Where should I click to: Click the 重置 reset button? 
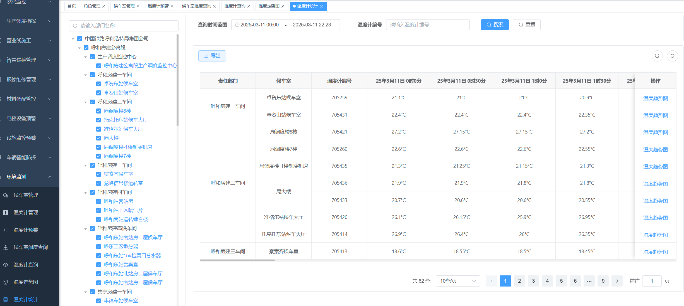527,25
